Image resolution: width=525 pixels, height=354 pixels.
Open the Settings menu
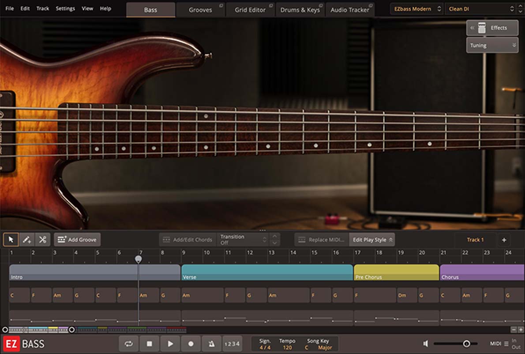pyautogui.click(x=65, y=8)
